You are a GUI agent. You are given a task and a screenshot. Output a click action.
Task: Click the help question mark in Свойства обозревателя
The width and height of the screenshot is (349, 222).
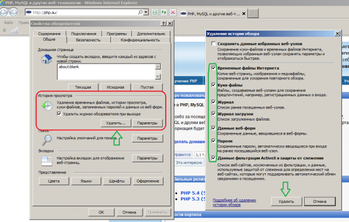point(163,23)
